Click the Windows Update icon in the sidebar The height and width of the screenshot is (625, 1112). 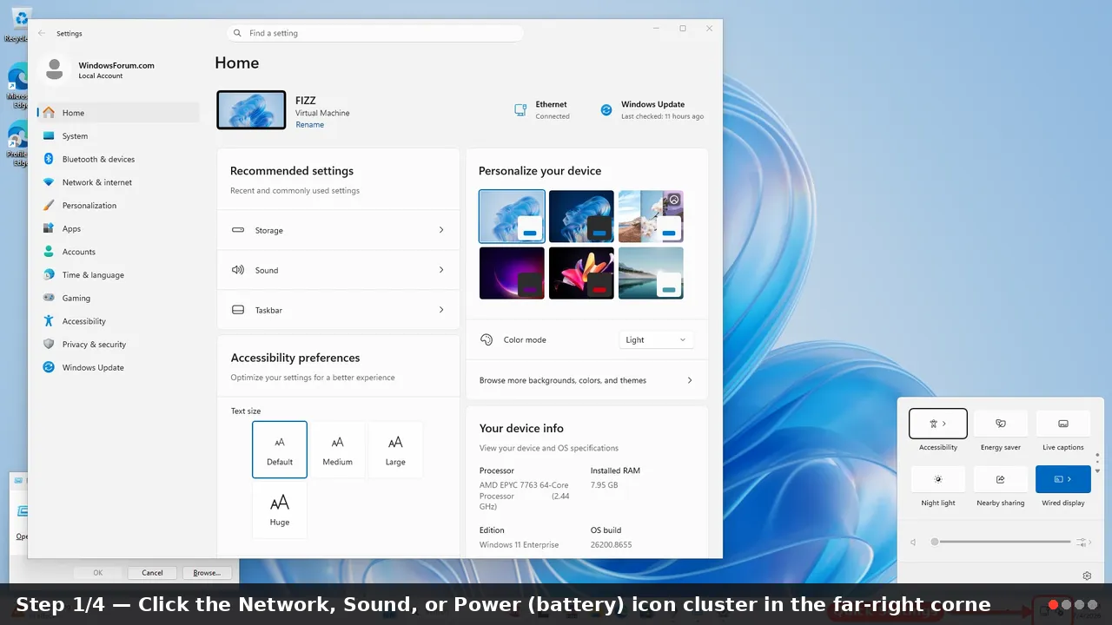coord(49,367)
